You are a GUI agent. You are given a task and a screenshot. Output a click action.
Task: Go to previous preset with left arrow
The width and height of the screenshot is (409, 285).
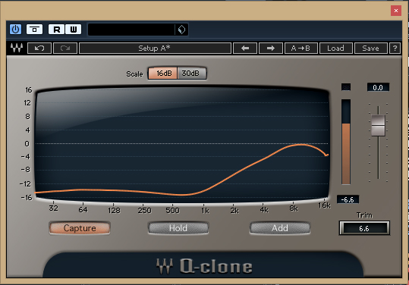click(x=245, y=49)
